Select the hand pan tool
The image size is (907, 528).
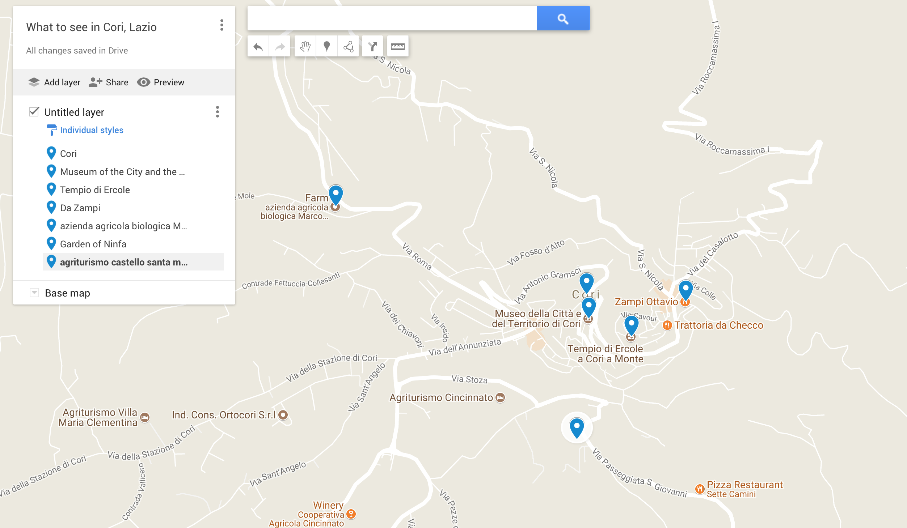click(305, 46)
